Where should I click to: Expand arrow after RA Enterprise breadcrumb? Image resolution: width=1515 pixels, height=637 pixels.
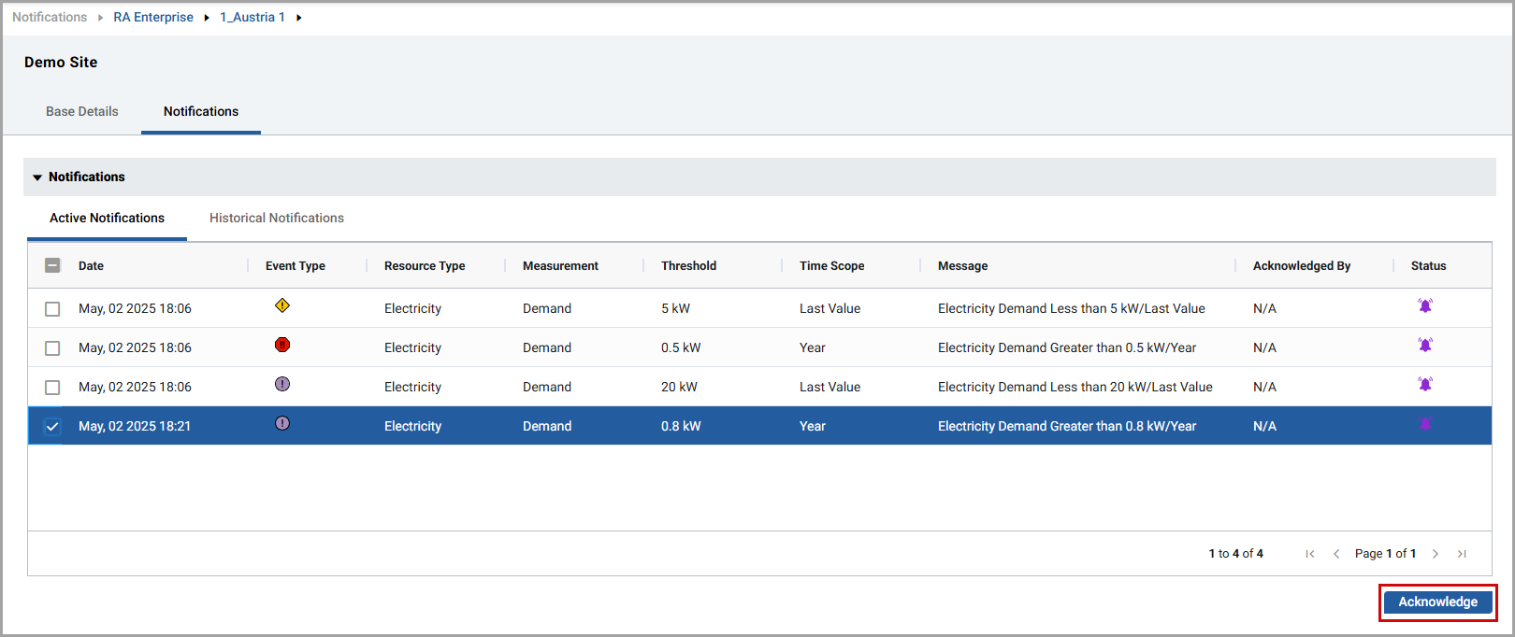(207, 18)
